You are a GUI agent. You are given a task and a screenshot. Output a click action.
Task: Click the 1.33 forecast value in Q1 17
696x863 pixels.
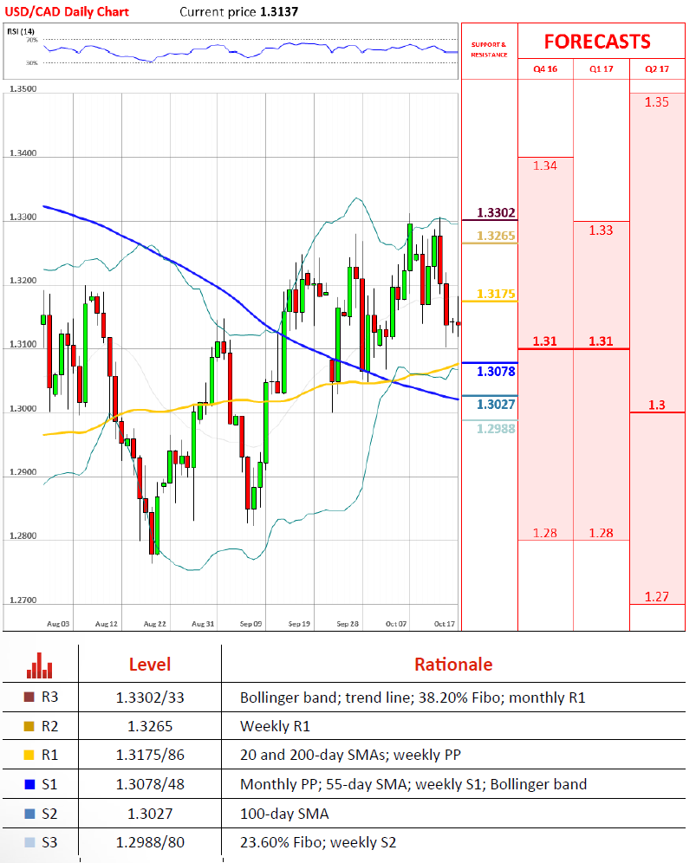point(601,230)
